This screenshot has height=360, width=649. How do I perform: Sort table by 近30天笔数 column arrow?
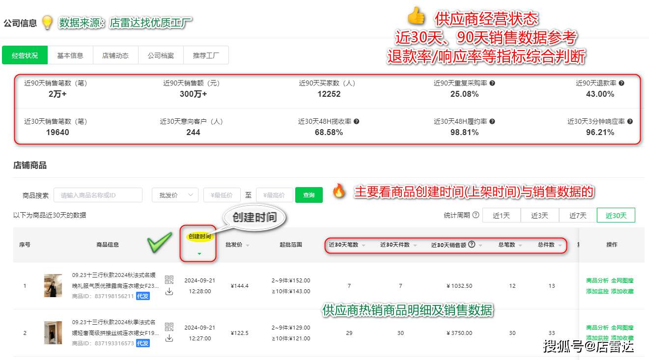(x=364, y=245)
